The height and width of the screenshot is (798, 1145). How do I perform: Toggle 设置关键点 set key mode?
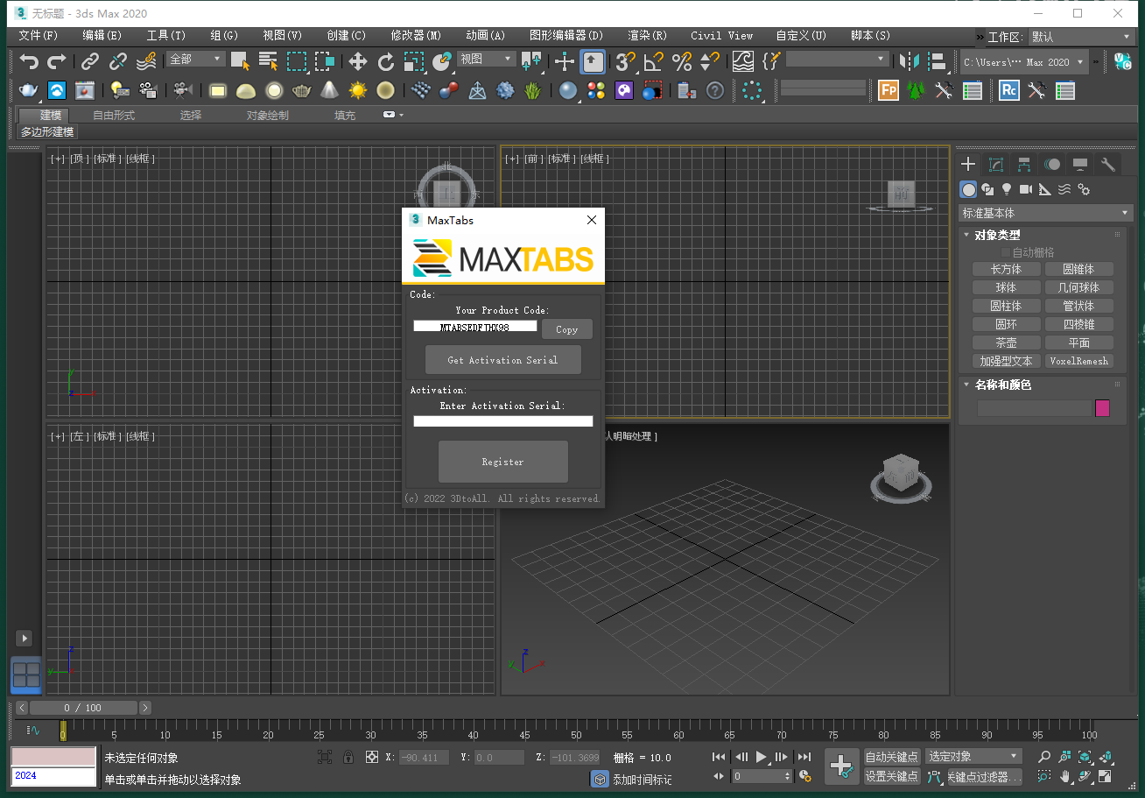pyautogui.click(x=891, y=776)
